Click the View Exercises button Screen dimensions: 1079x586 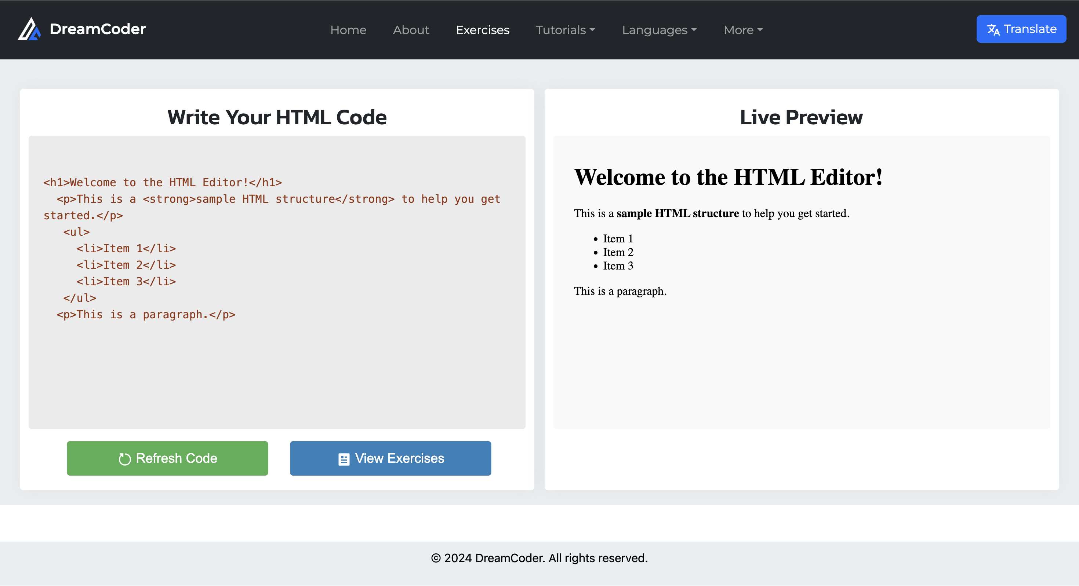[390, 458]
